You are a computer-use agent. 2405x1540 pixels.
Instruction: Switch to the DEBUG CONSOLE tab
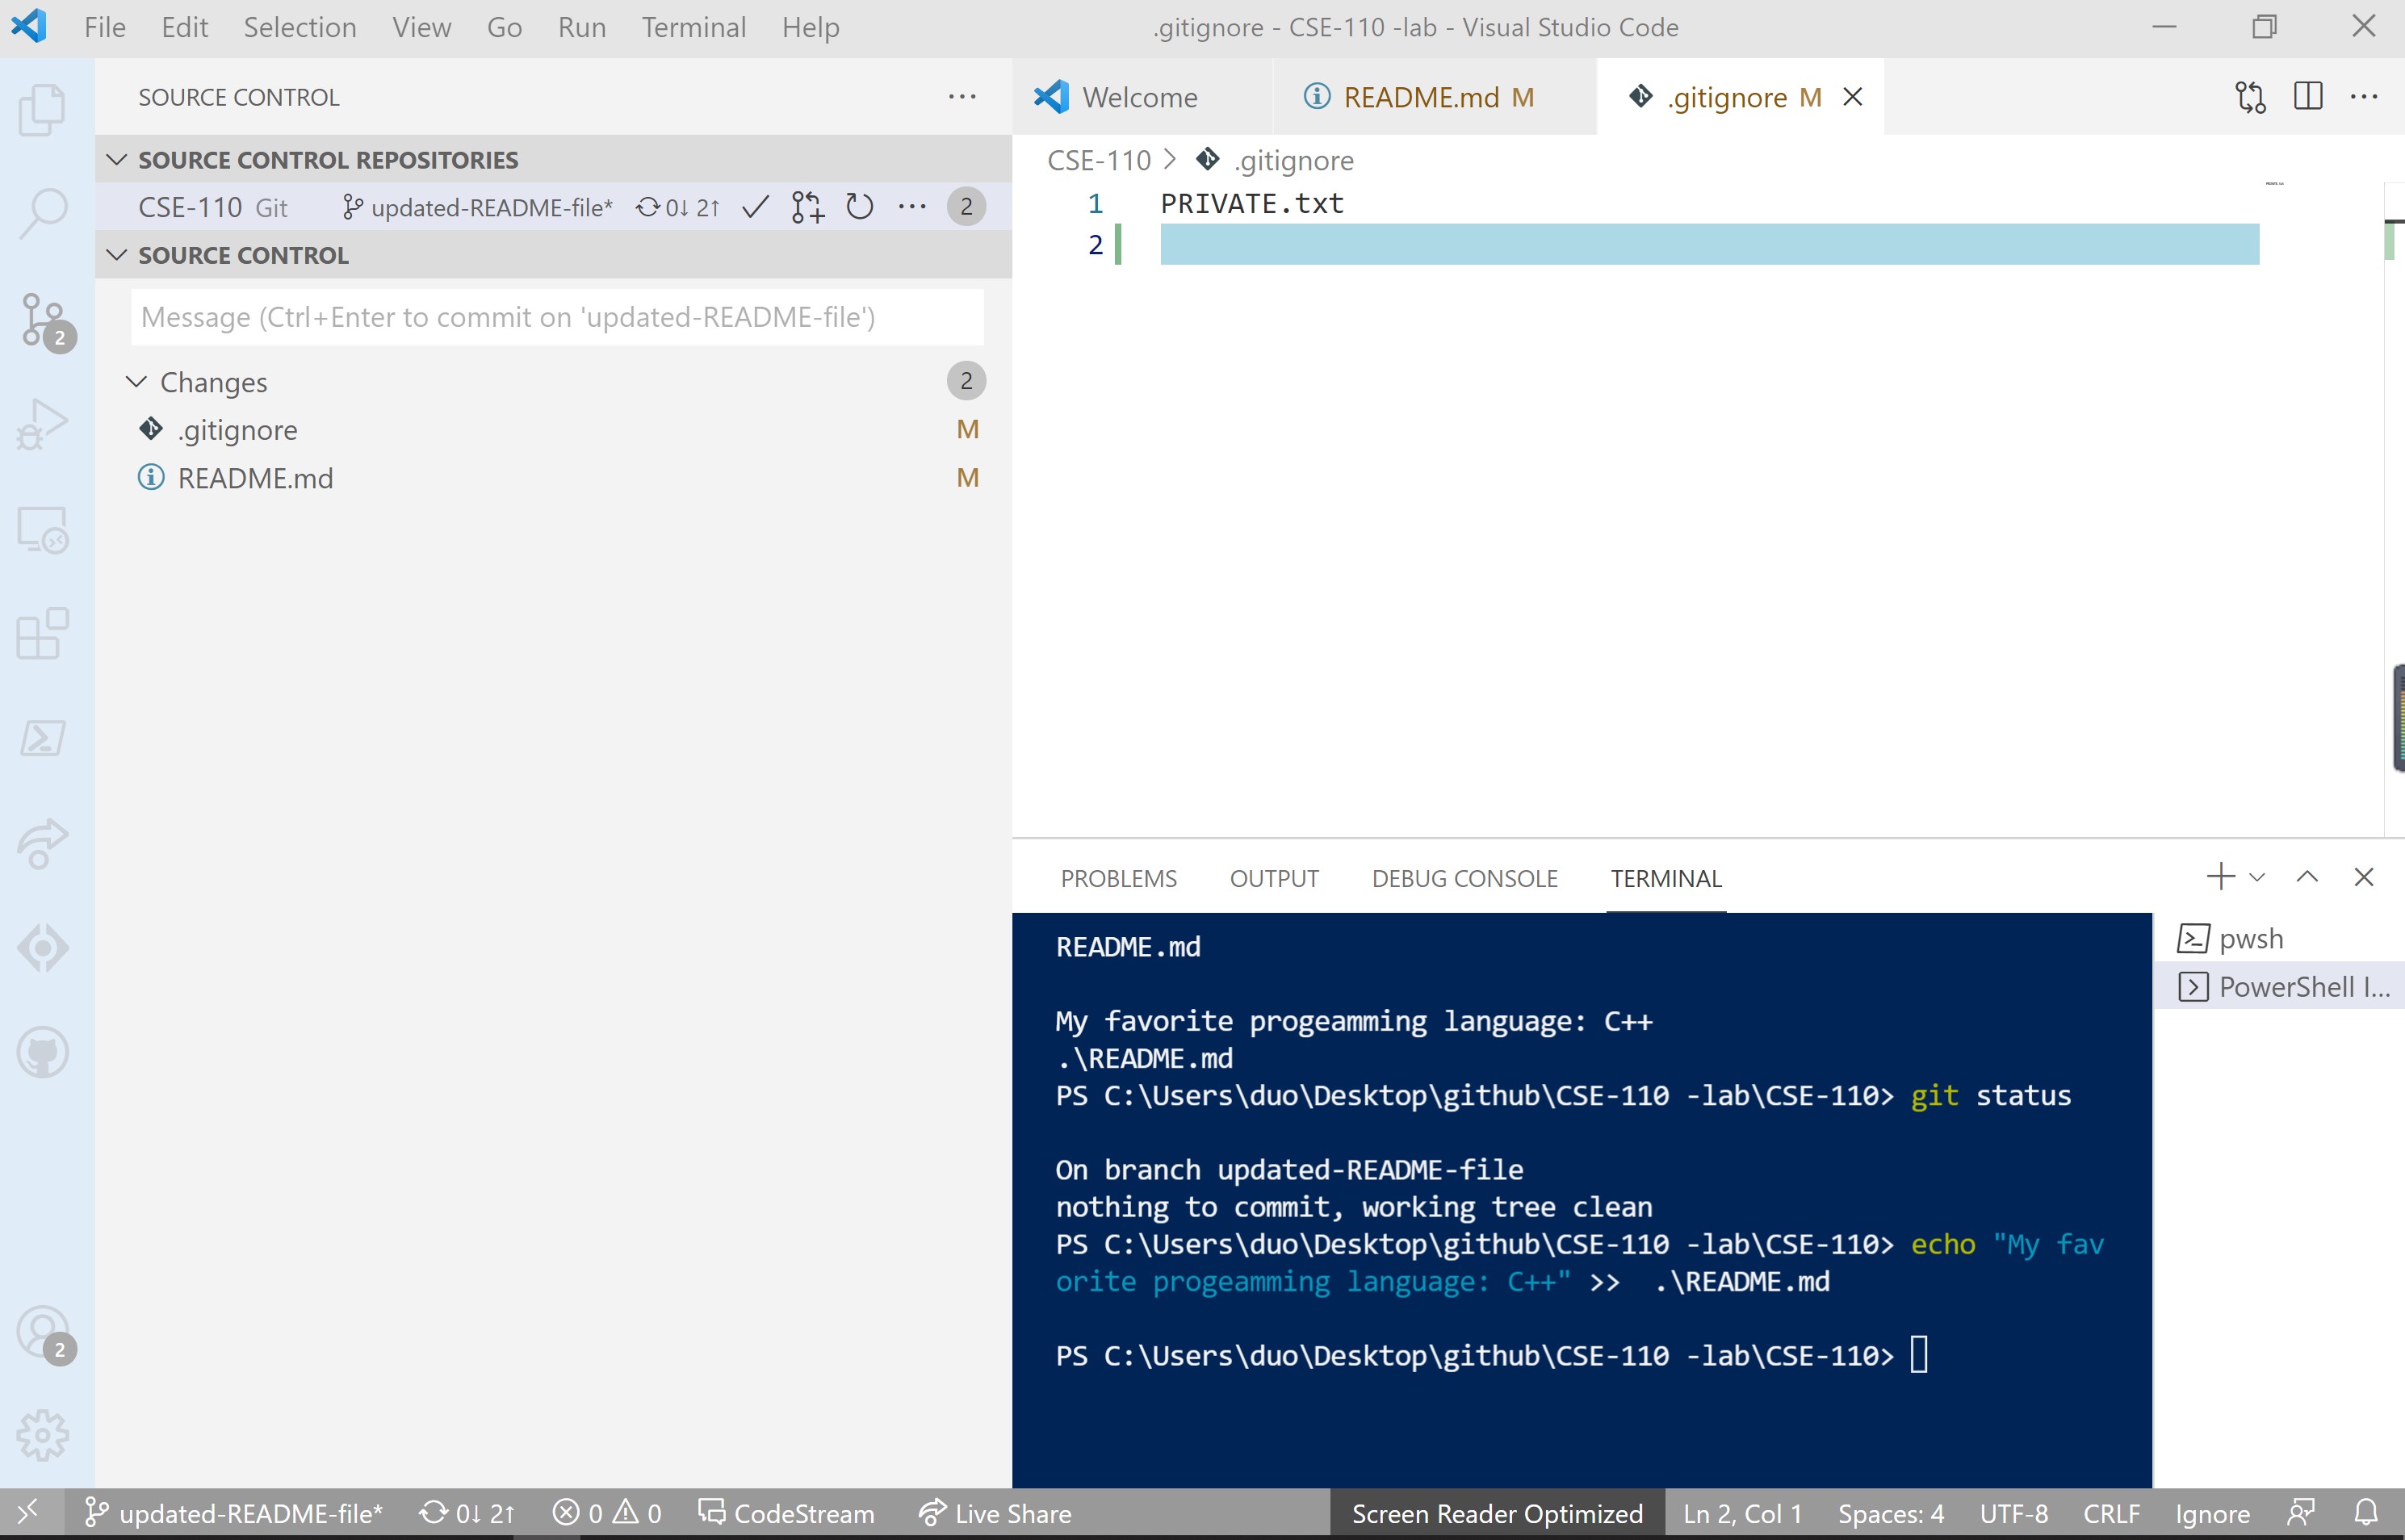pos(1464,878)
